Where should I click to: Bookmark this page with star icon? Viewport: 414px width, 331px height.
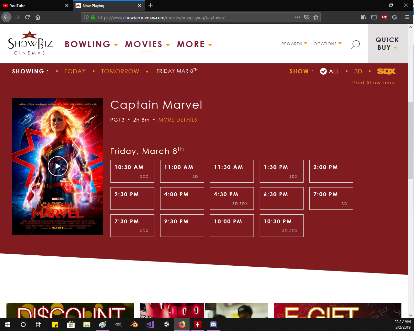tap(316, 17)
